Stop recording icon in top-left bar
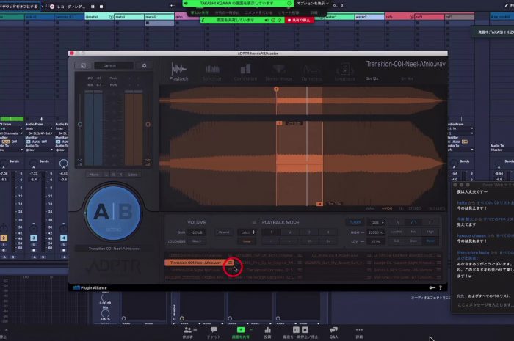514x341 pixels. pyautogui.click(x=101, y=6)
